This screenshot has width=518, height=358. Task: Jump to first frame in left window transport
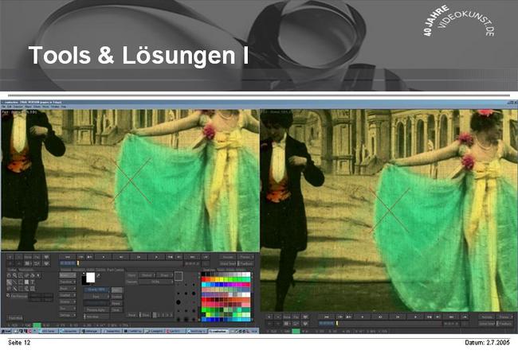pyautogui.click(x=68, y=257)
